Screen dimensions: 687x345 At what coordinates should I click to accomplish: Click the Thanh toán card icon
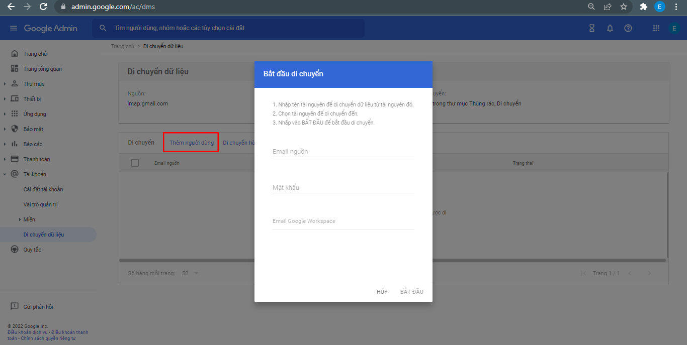point(15,159)
